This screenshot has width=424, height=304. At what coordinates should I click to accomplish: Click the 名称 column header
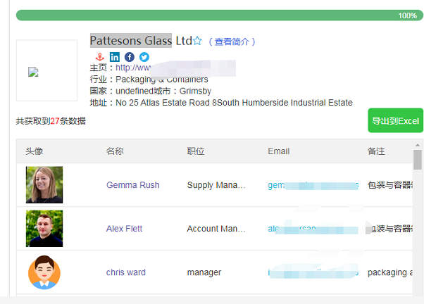pyautogui.click(x=115, y=151)
